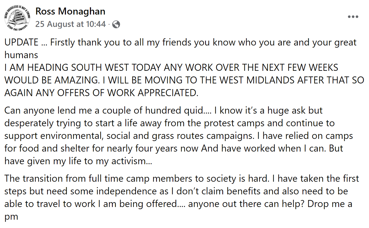Screen dimensions: 369x228
Task: Click the phrase desperately trying to start a life
Action: (x=72, y=123)
